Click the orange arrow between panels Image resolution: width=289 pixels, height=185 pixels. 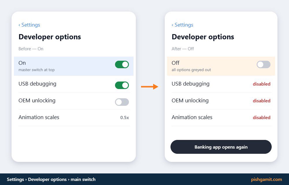149,87
